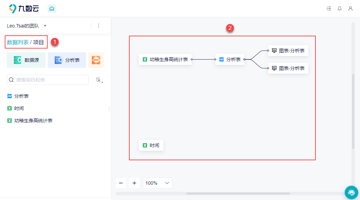The image size is (360, 200).
Task: Navigate to 数据列表 breadcrumb link
Action: [18, 42]
